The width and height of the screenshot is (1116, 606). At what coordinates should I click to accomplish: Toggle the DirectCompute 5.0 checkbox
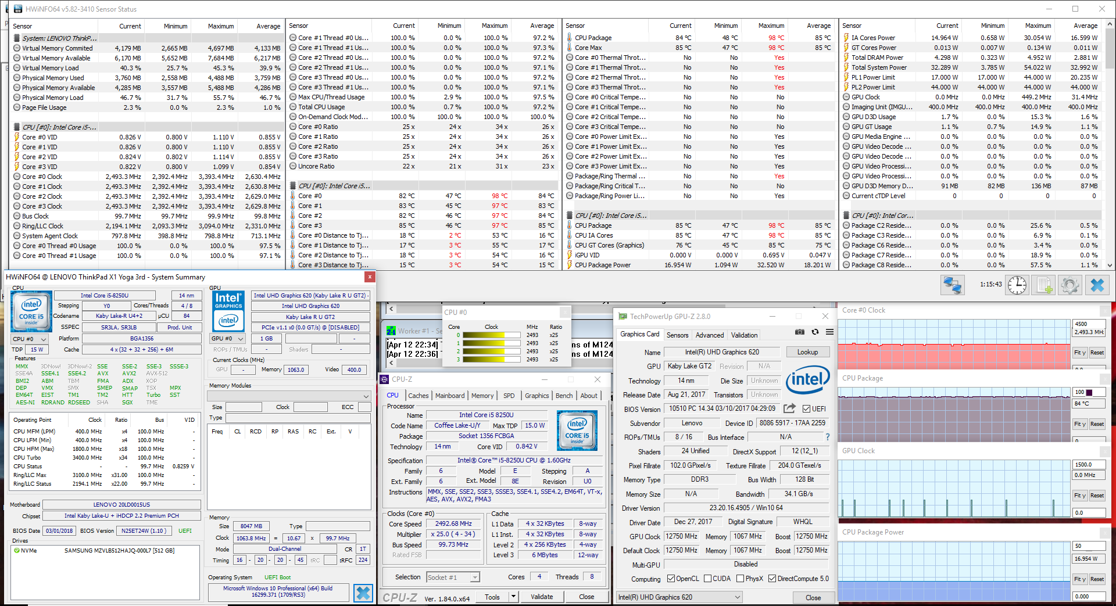[772, 579]
